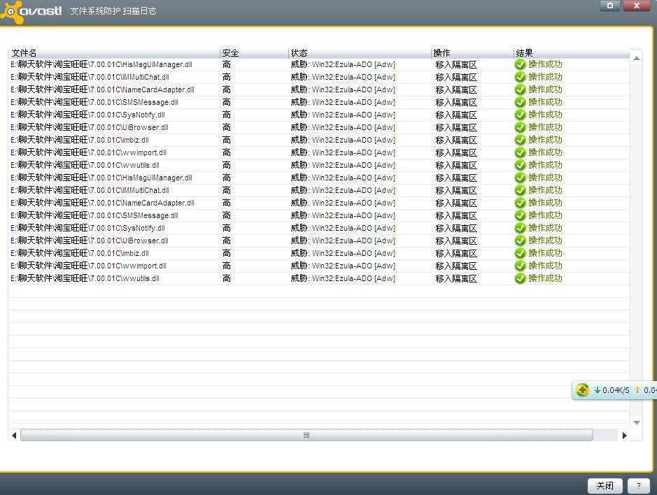The image size is (657, 495).
Task: Click the orange upload arrow in the speed widget
Action: point(637,390)
